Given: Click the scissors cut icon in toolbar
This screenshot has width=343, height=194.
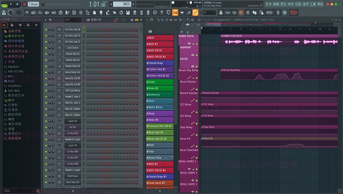Looking at the screenshot, I should point(248,13).
